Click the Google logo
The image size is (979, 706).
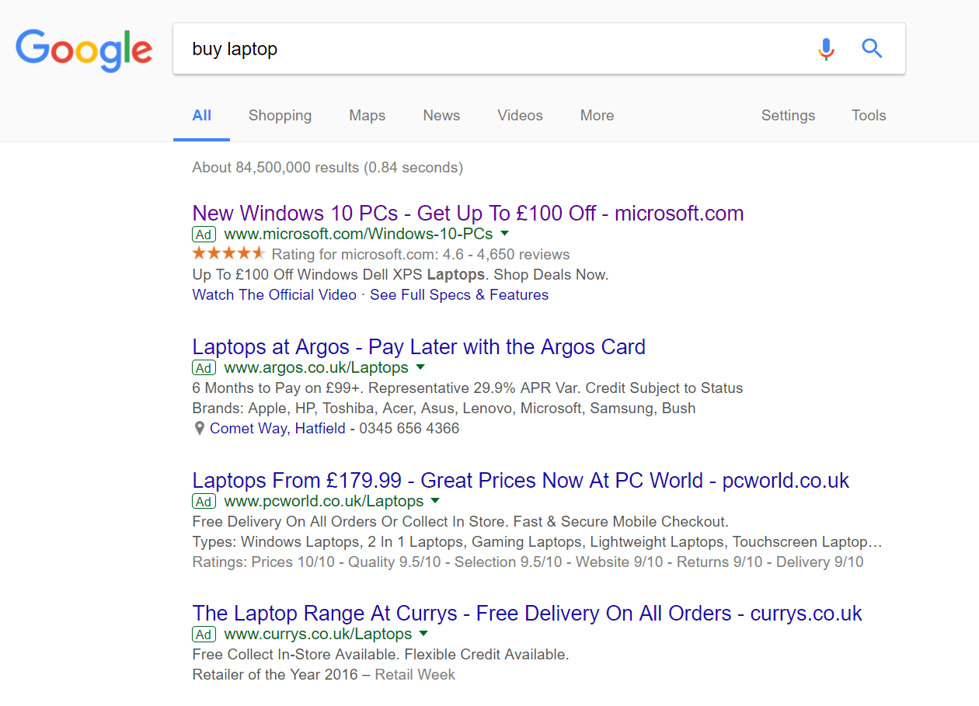click(x=84, y=50)
